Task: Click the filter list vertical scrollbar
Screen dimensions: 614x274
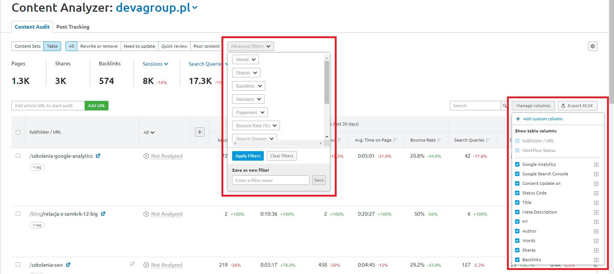Action: click(x=327, y=83)
